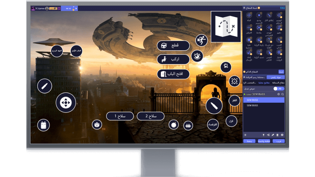Viewport: 315px width, 177px height.
Task: Delete the selected configuration with trash
Action: (x=277, y=135)
